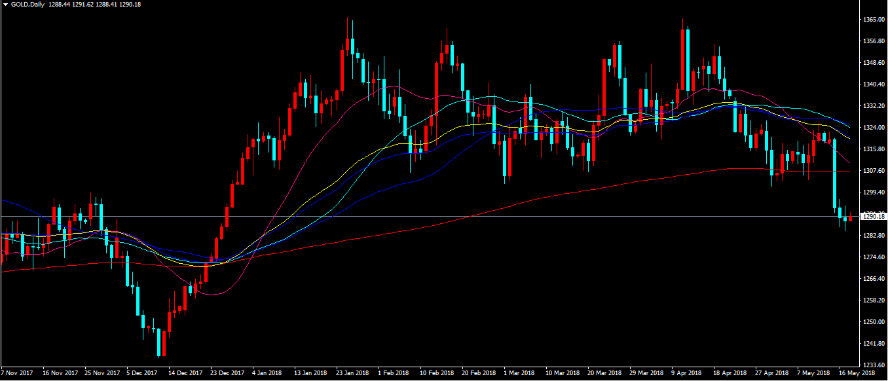Click the 20 Mar 2018 date label
The image size is (888, 381).
(604, 373)
